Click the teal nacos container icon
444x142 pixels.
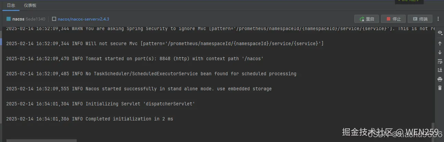click(9, 19)
